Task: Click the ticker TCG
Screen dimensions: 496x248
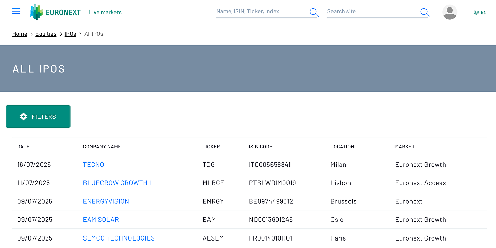Action: [209, 165]
